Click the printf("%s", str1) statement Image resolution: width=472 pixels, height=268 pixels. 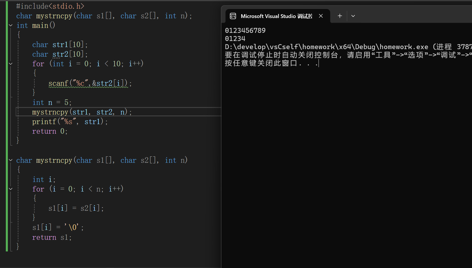tap(70, 122)
